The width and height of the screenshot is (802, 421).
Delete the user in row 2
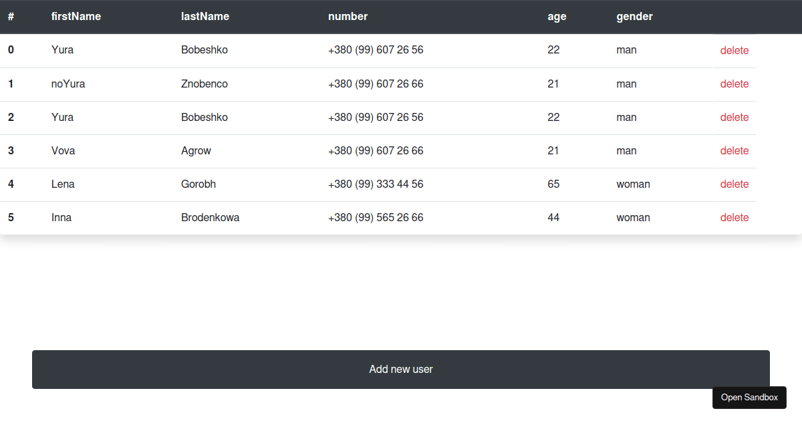pos(734,118)
